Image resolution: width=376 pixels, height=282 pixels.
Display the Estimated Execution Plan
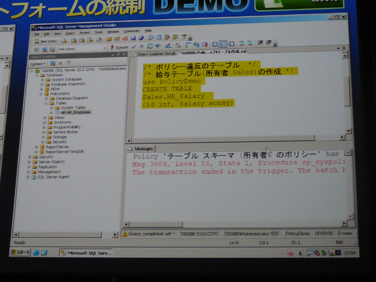point(150,46)
